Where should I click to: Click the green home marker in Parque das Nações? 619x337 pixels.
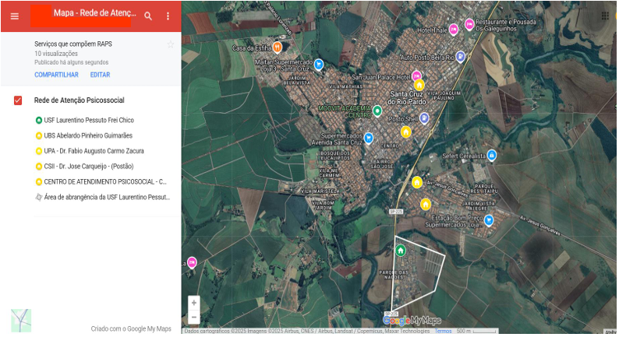(400, 251)
